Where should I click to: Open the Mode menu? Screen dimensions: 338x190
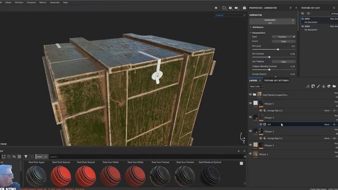tap(8, 2)
